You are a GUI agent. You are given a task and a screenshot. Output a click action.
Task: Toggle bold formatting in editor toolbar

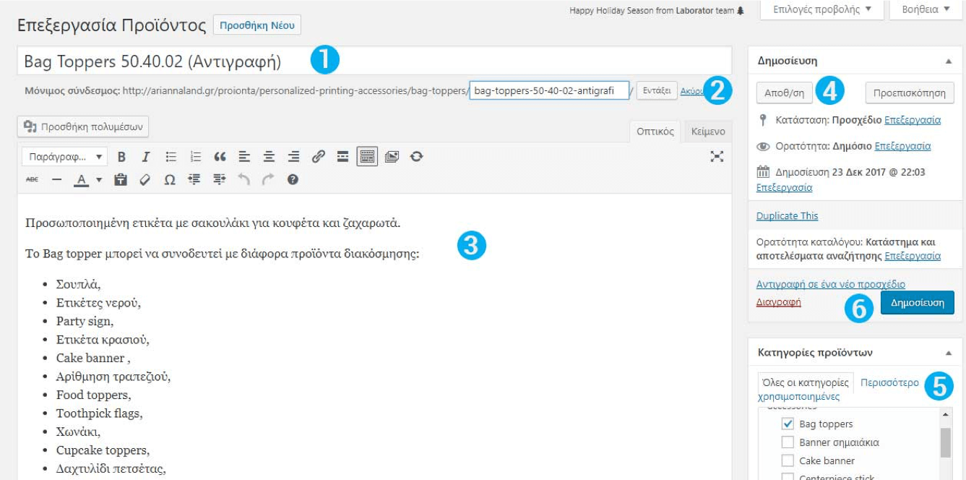122,157
